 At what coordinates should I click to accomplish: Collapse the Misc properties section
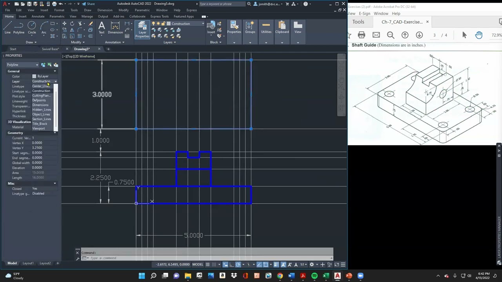(55, 183)
